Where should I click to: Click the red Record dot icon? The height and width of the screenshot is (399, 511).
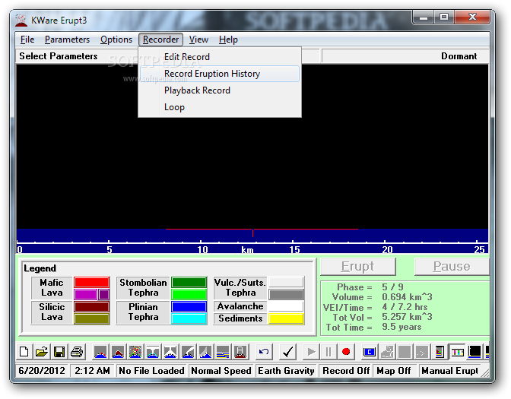click(x=346, y=352)
